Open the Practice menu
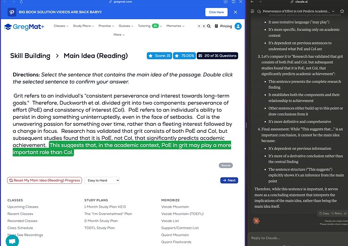The width and height of the screenshot is (348, 246). pyautogui.click(x=106, y=26)
